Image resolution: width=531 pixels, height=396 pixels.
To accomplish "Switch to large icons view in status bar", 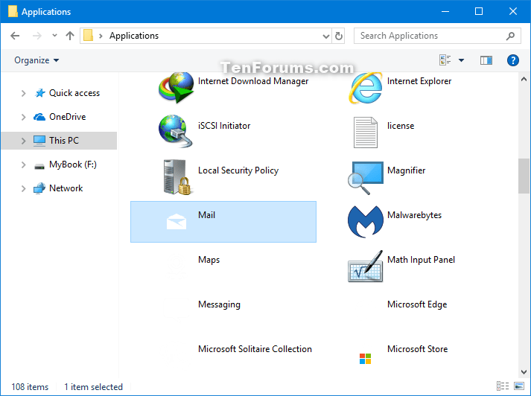I will [519, 386].
